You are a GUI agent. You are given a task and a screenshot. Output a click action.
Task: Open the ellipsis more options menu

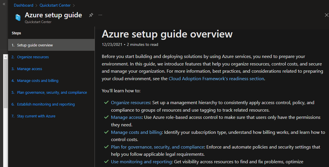pyautogui.click(x=100, y=15)
